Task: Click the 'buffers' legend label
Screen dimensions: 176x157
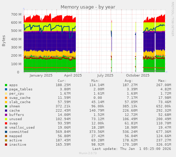Action: (x=17, y=115)
